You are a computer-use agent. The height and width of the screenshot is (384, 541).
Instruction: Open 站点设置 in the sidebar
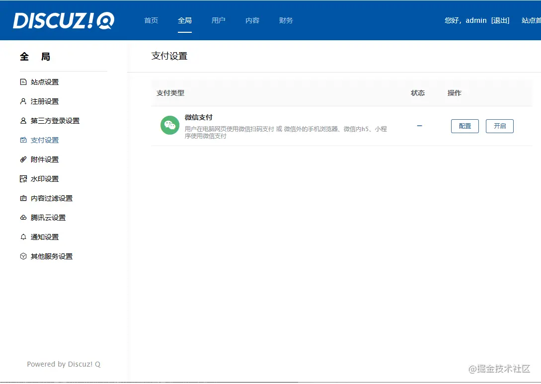(x=45, y=82)
